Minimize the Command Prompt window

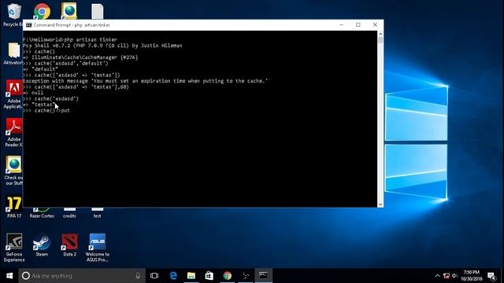pyautogui.click(x=341, y=24)
